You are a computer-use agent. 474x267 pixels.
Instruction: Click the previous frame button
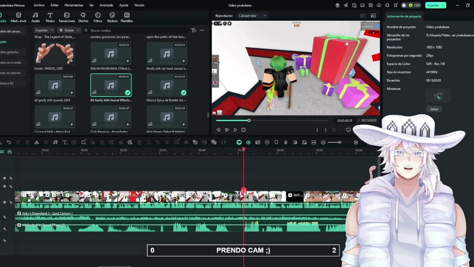[218, 130]
